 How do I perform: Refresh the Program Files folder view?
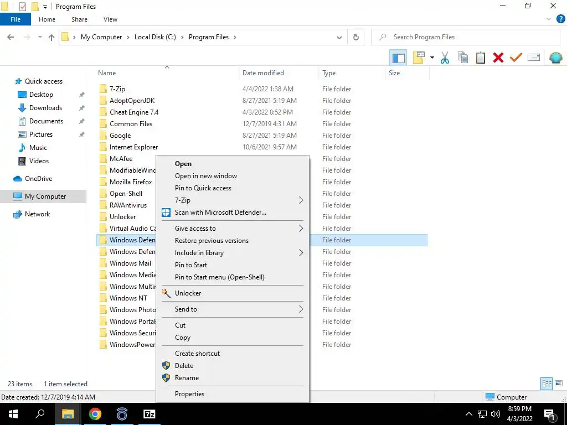click(356, 37)
